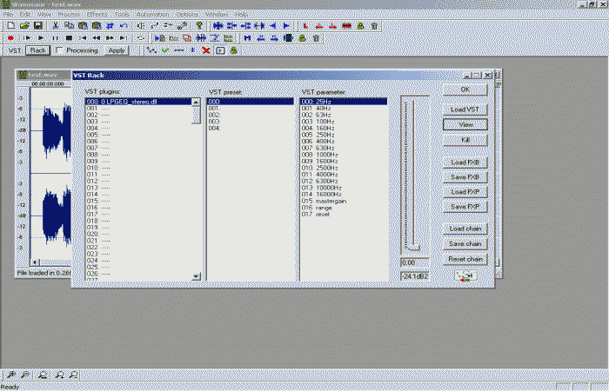The image size is (609, 391).
Task: Enable the Processing checkbox
Action: coord(59,50)
